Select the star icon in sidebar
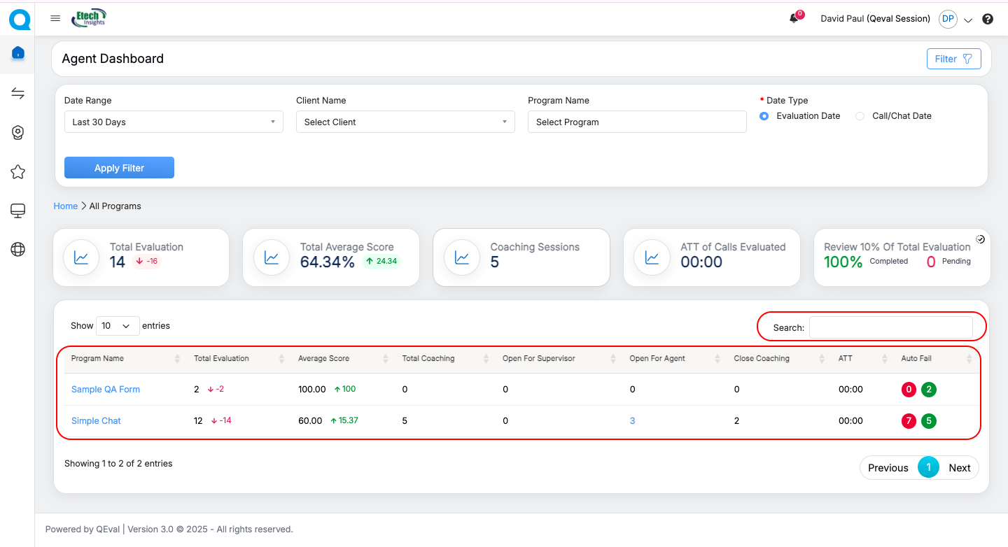 tap(18, 171)
